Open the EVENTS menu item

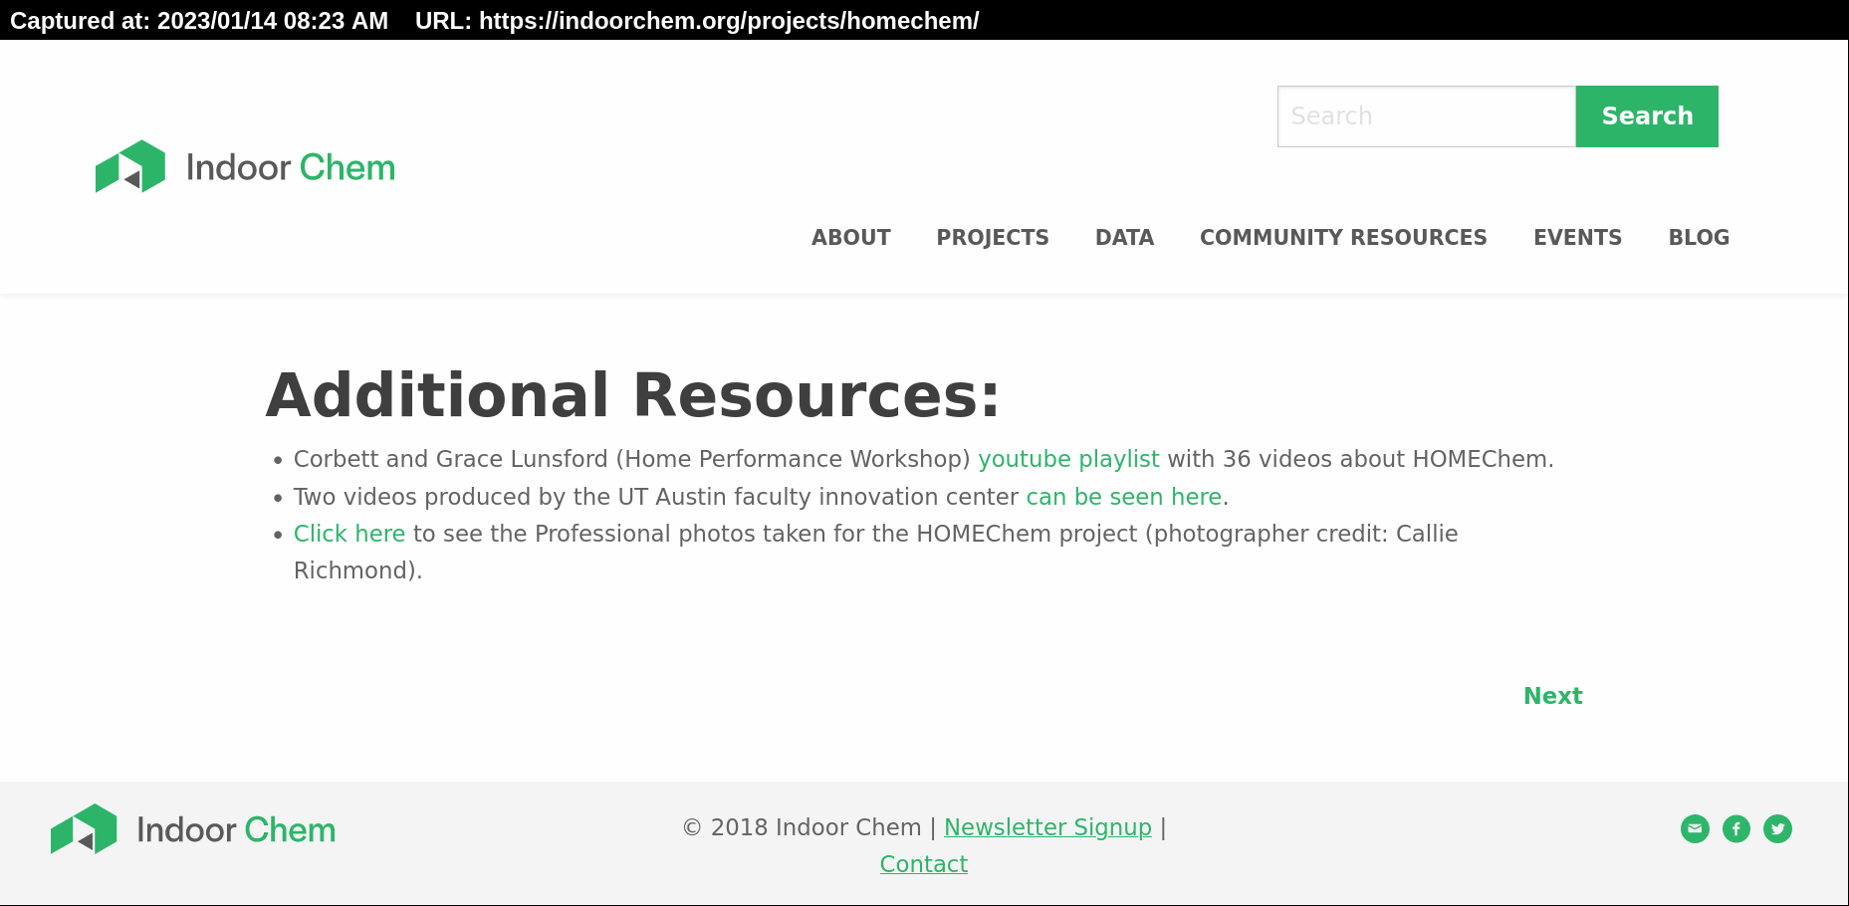(x=1577, y=237)
